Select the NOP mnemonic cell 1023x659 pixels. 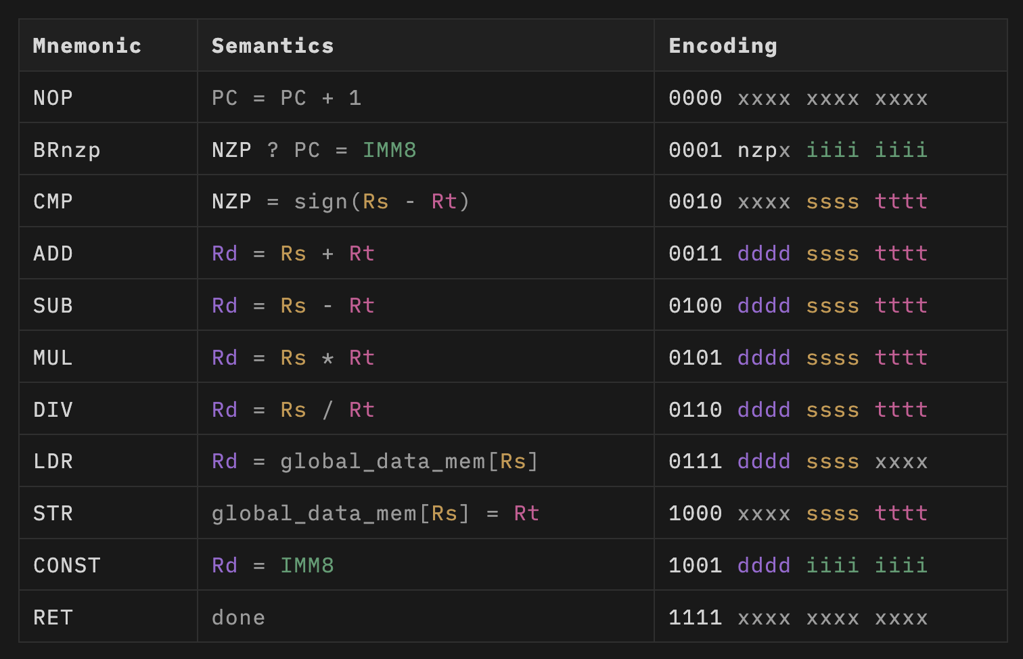(x=53, y=98)
